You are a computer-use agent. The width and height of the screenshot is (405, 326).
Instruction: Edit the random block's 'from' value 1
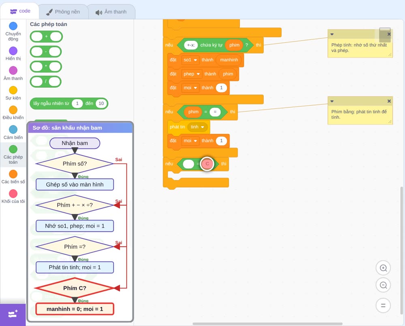77,104
